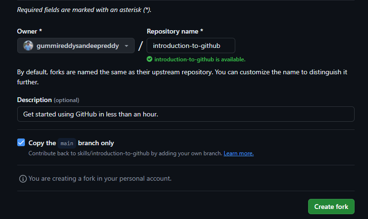Focus the Repository name input field

(191, 46)
